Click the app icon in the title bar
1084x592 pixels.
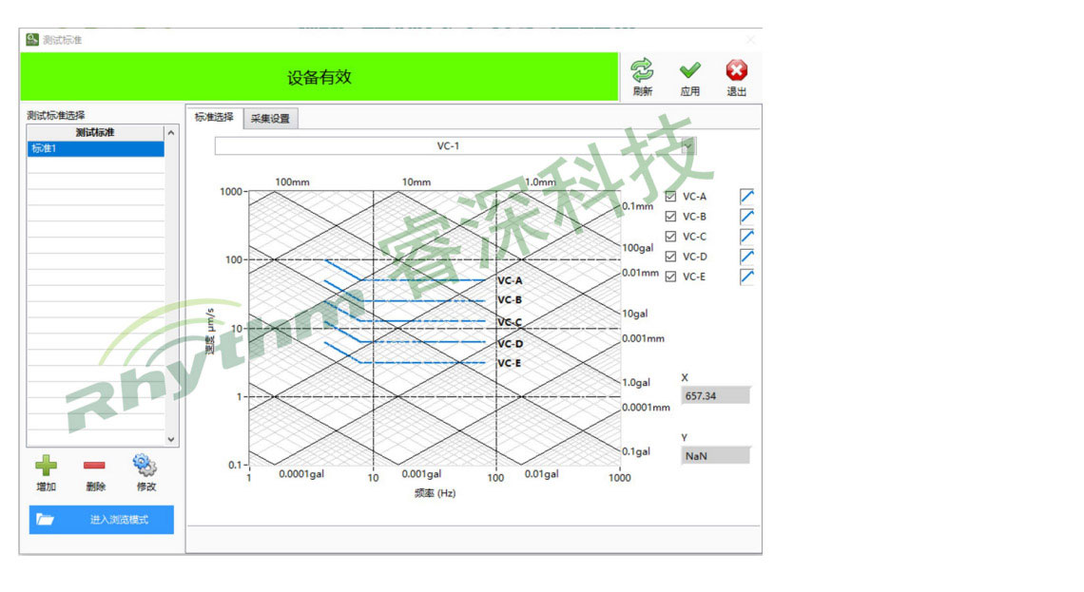pos(31,39)
